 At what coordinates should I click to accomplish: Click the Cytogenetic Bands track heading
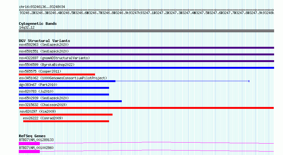coord(38,24)
